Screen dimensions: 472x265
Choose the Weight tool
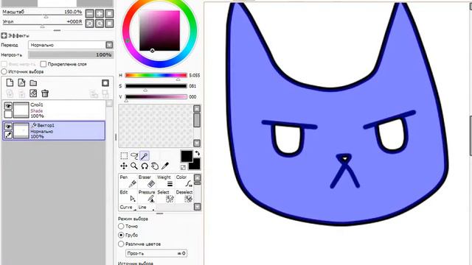[165, 181]
